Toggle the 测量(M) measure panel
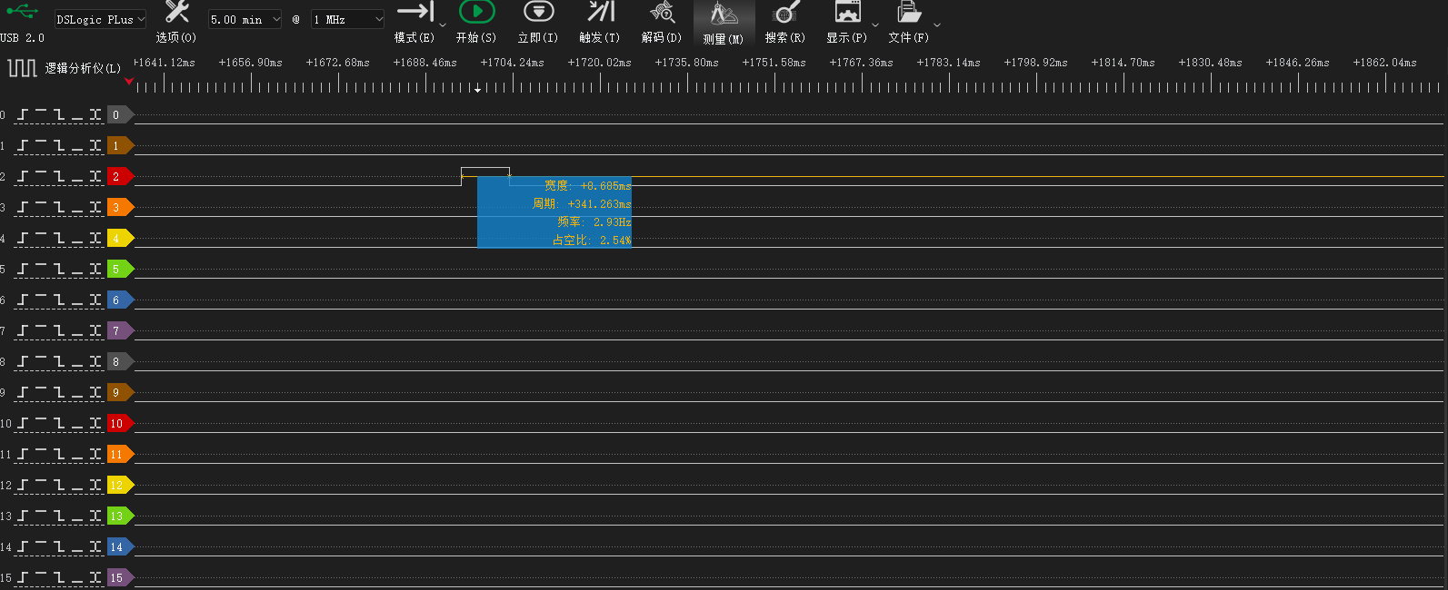 [x=724, y=23]
